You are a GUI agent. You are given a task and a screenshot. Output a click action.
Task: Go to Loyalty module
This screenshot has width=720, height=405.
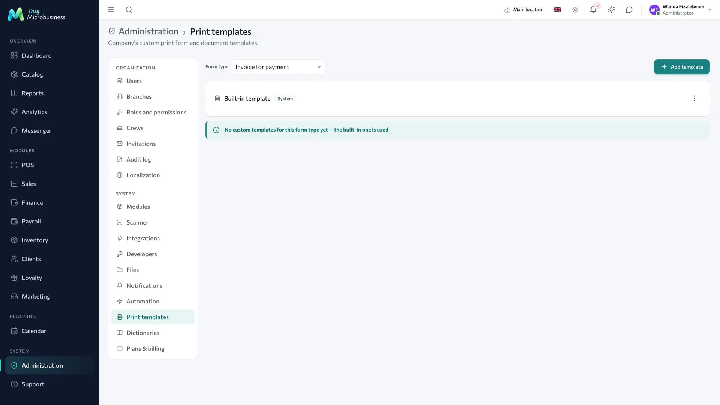(x=49, y=277)
